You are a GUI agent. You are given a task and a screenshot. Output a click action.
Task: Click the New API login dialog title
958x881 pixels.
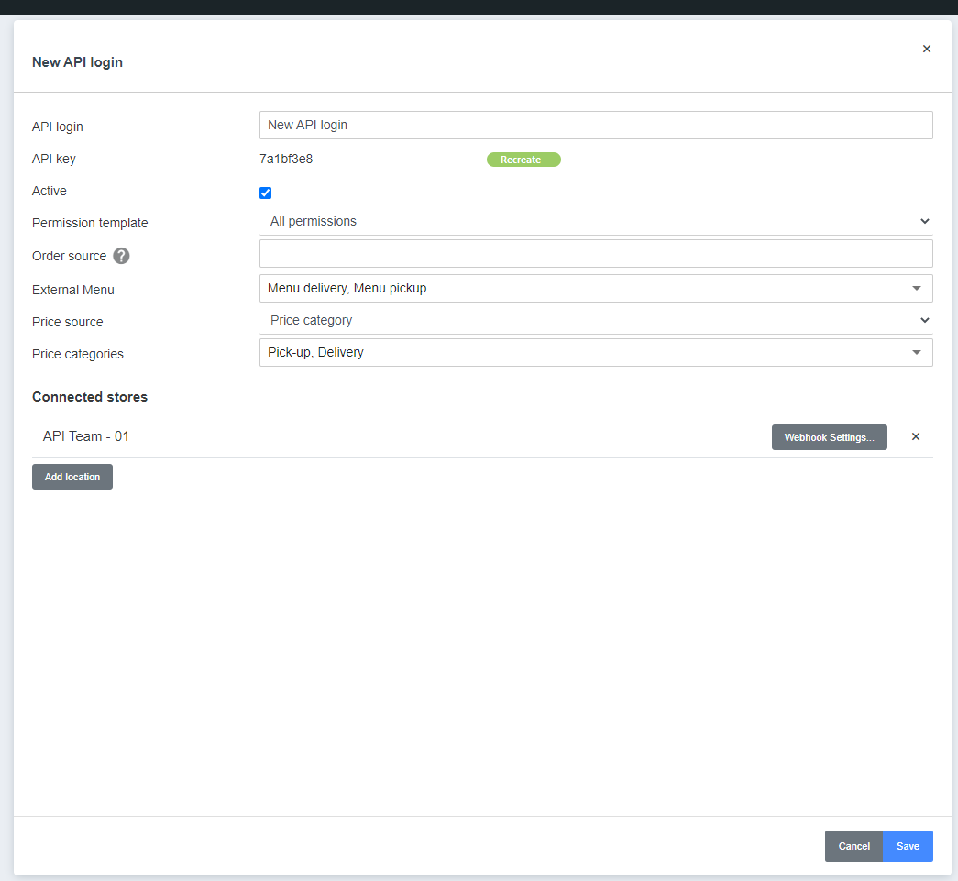point(77,62)
